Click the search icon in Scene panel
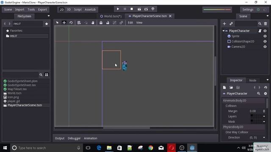Image resolution: width=271 pixels, height=152 pixels. 260,24
